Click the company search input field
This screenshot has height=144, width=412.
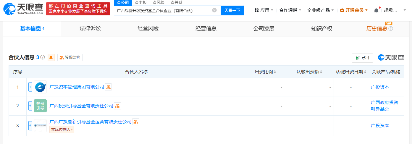[x=163, y=10]
